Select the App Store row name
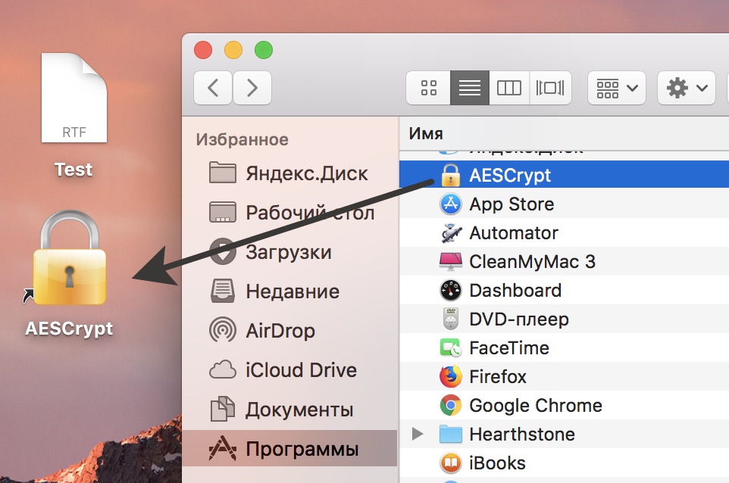The width and height of the screenshot is (729, 483). point(512,204)
